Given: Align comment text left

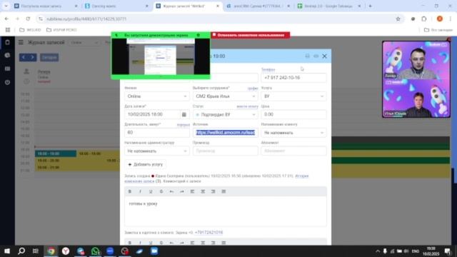Looking at the screenshot, I should click(192, 191).
